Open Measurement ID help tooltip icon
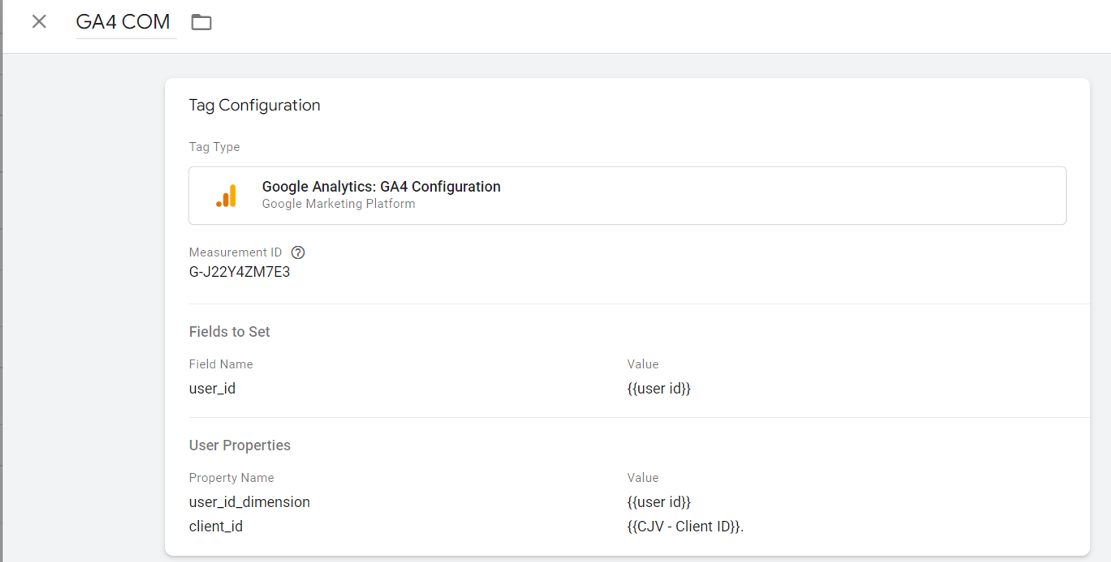Screen dimensions: 1111x562 298,252
